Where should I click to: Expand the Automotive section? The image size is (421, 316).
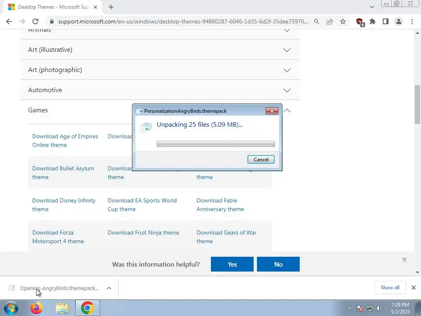[x=160, y=90]
